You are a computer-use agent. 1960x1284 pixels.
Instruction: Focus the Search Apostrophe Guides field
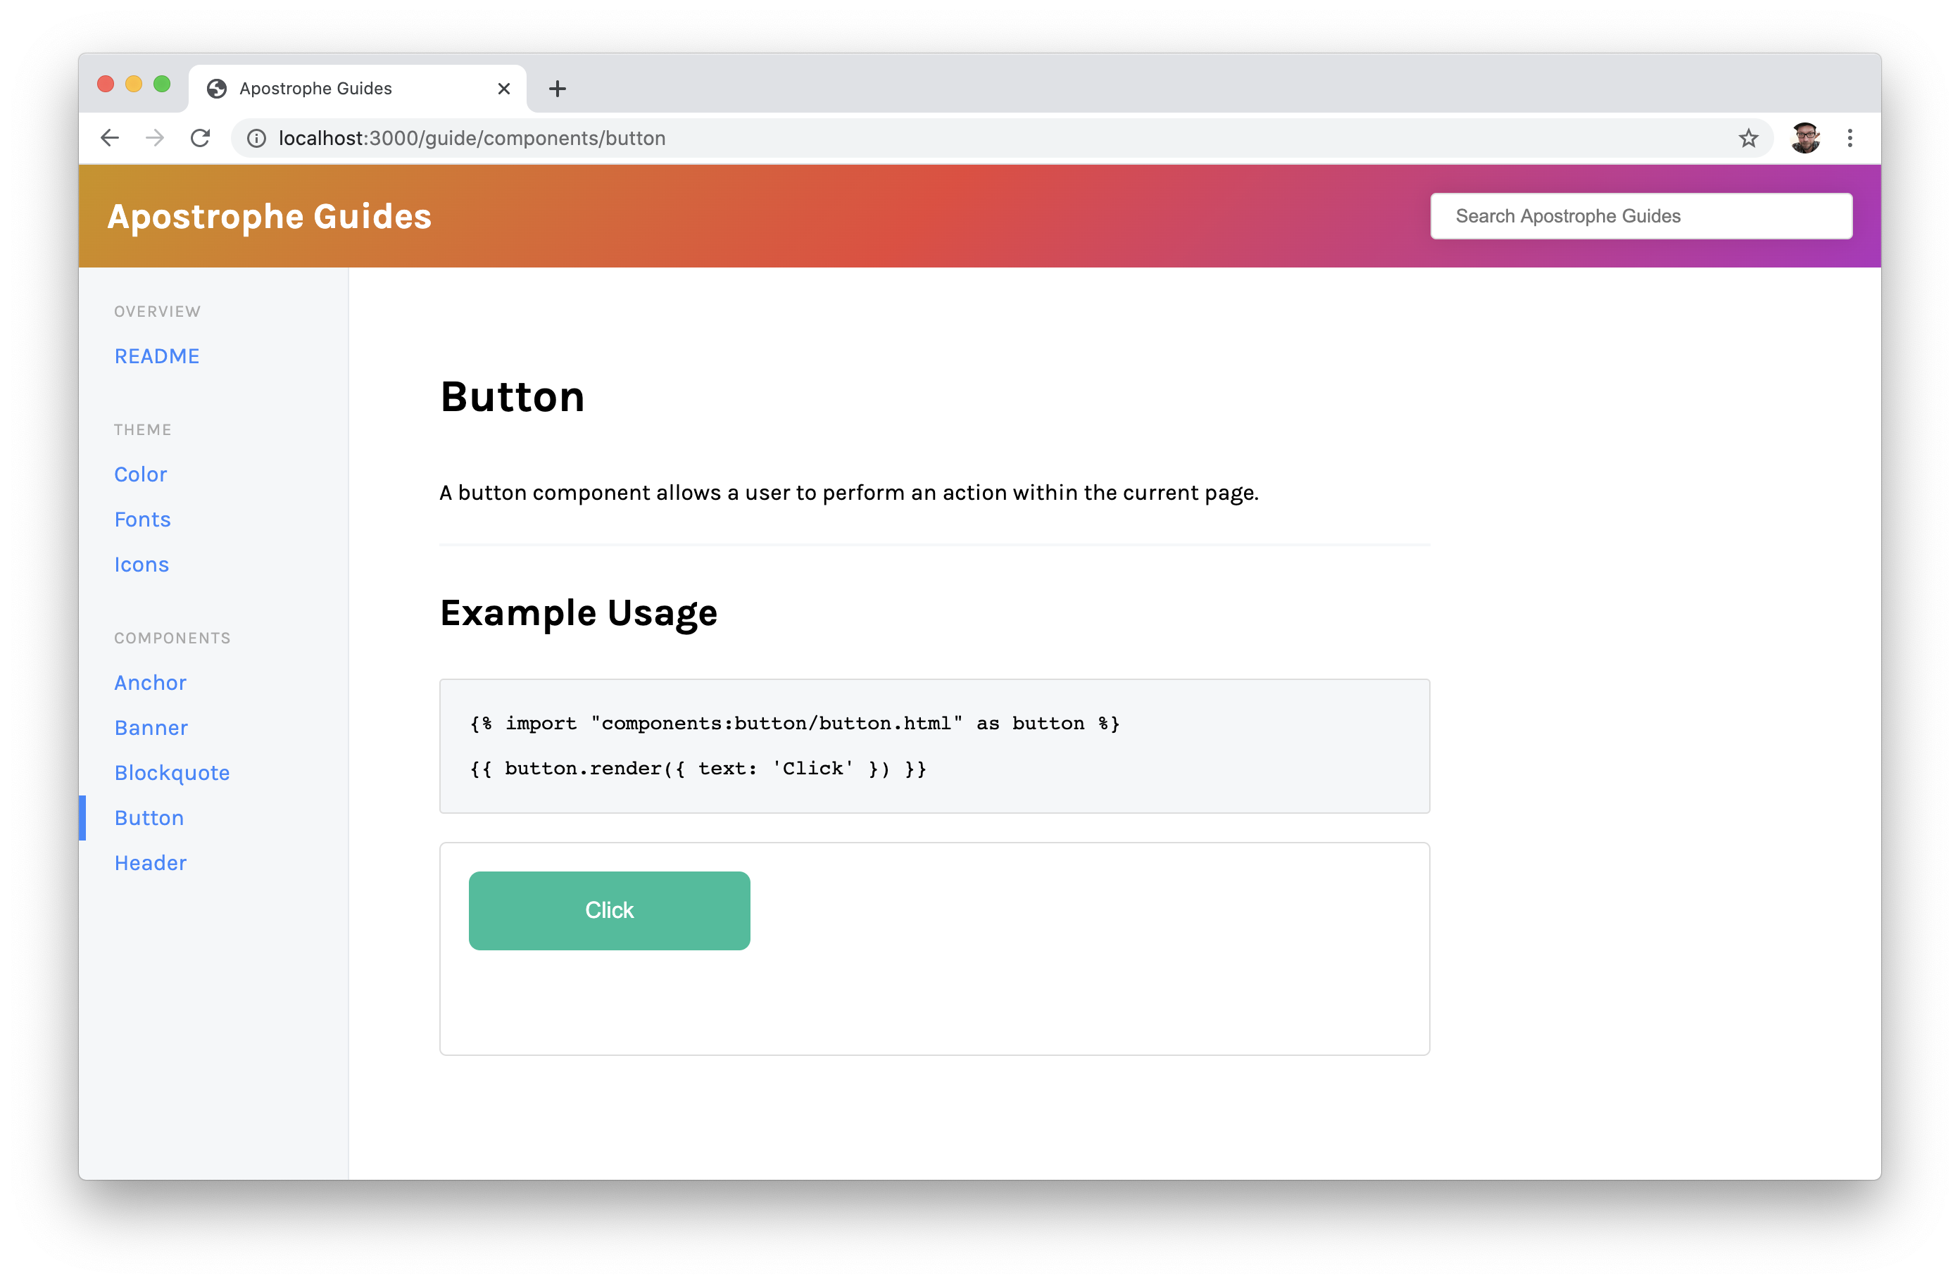[x=1640, y=217]
